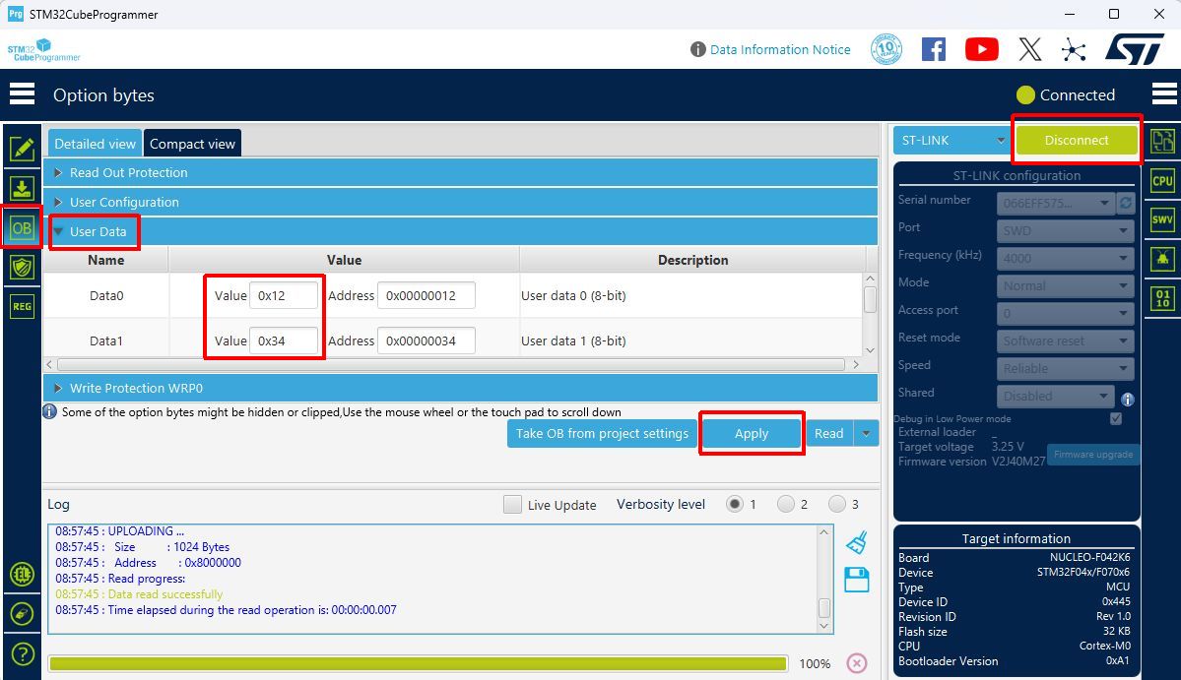Switch to the Detailed view tab
The width and height of the screenshot is (1181, 680).
(95, 144)
